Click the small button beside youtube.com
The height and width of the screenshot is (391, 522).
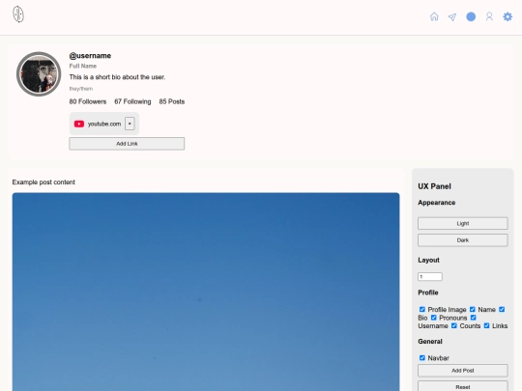click(x=130, y=124)
